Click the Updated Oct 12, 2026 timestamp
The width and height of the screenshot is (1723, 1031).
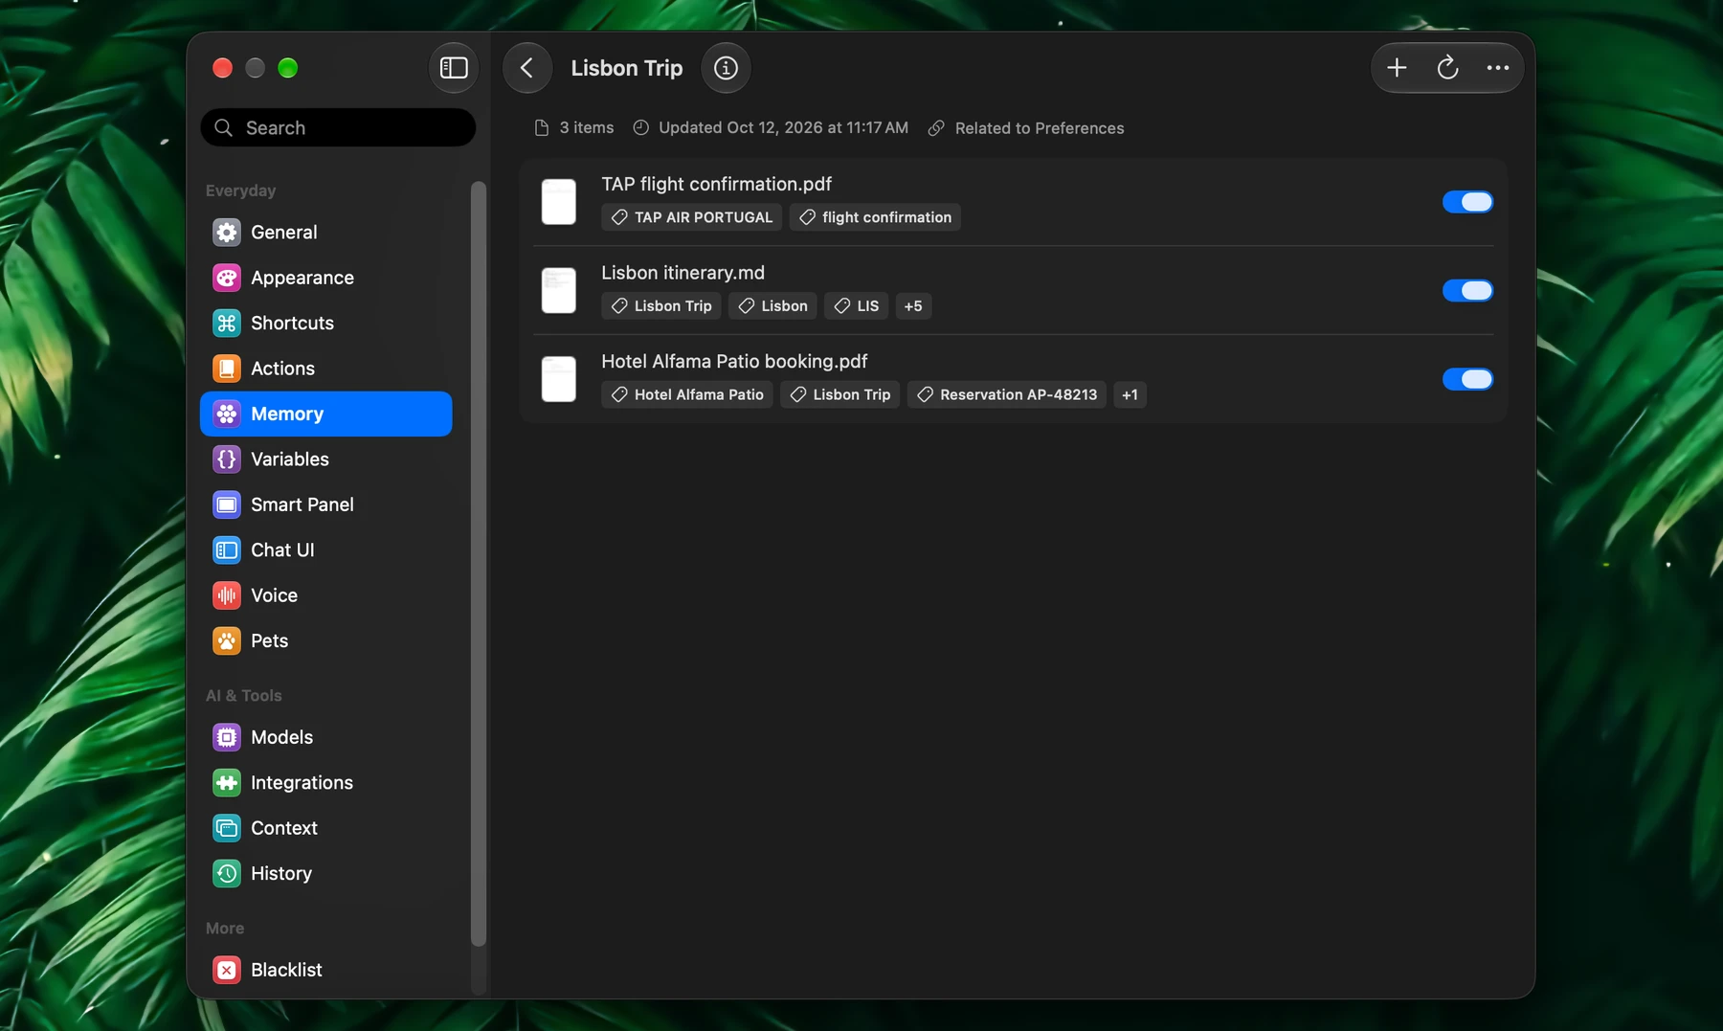(x=771, y=128)
